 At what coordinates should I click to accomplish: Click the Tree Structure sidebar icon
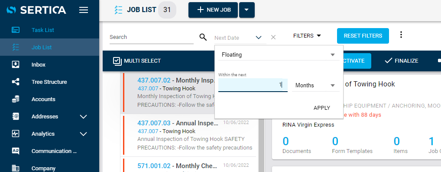(x=16, y=82)
